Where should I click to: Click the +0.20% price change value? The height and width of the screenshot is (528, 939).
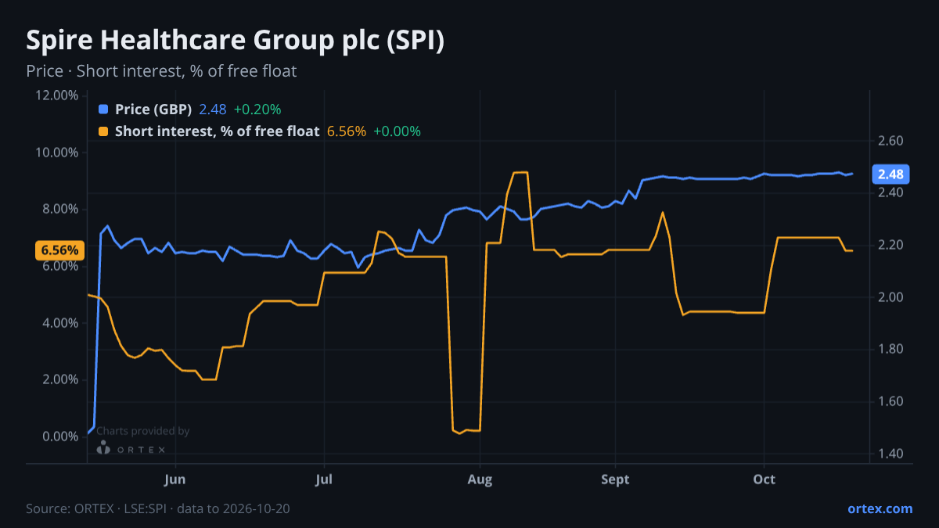(x=257, y=110)
